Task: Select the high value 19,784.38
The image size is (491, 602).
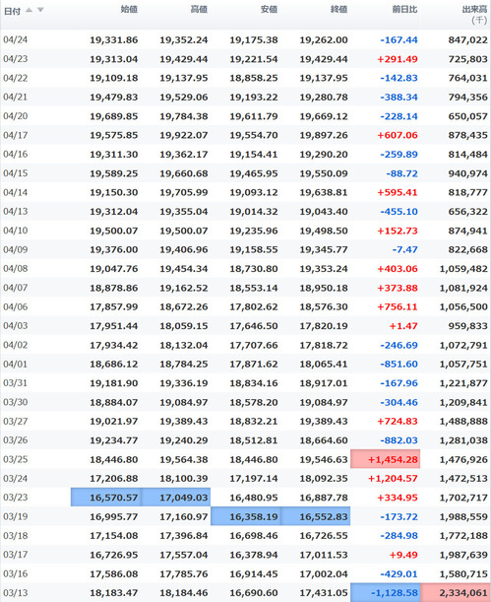Action: (184, 116)
